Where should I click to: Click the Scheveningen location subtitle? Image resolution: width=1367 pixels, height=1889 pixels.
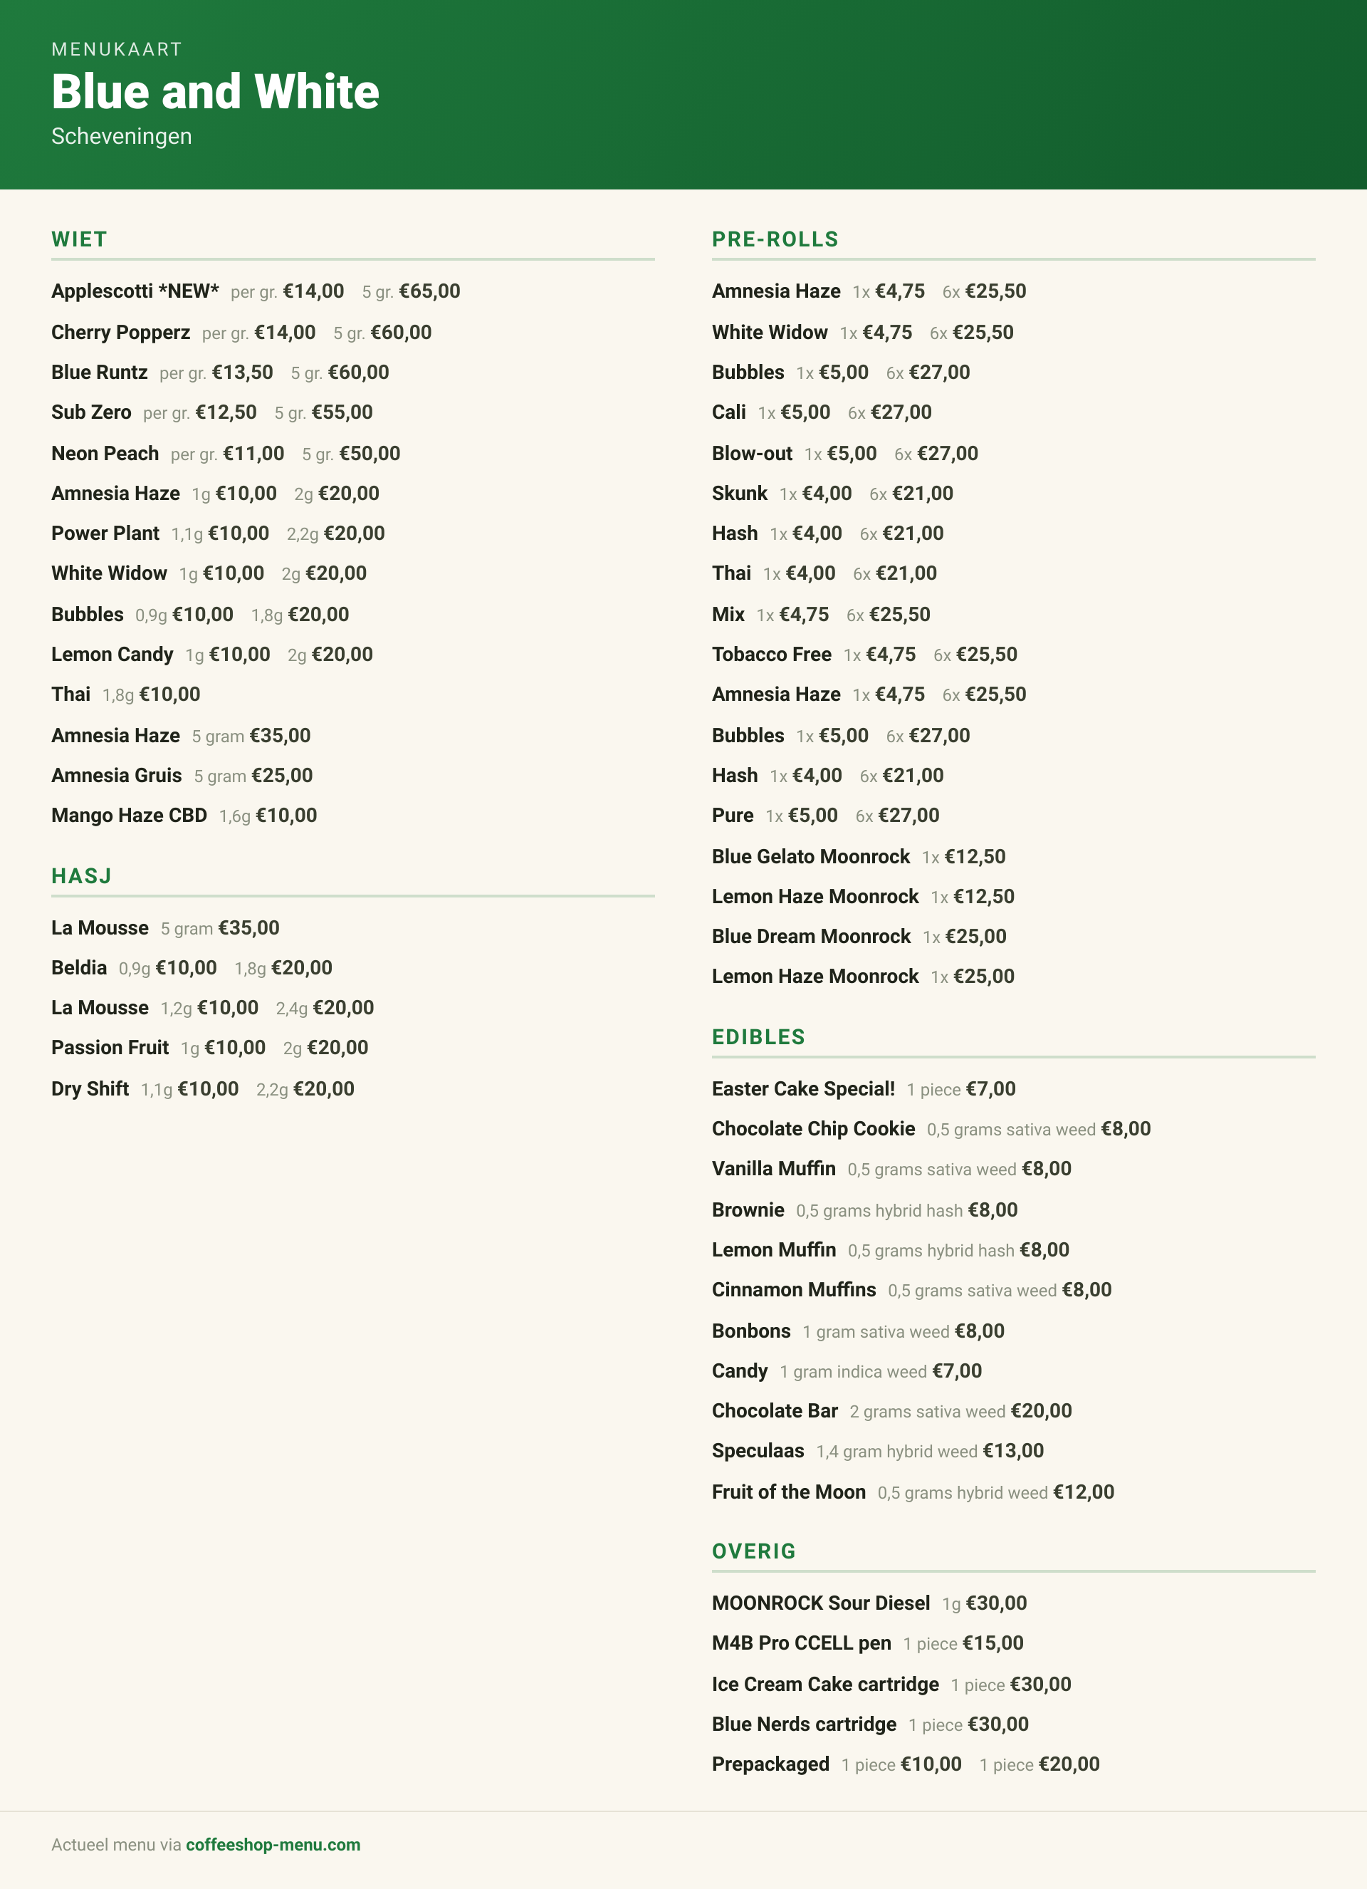tap(122, 136)
